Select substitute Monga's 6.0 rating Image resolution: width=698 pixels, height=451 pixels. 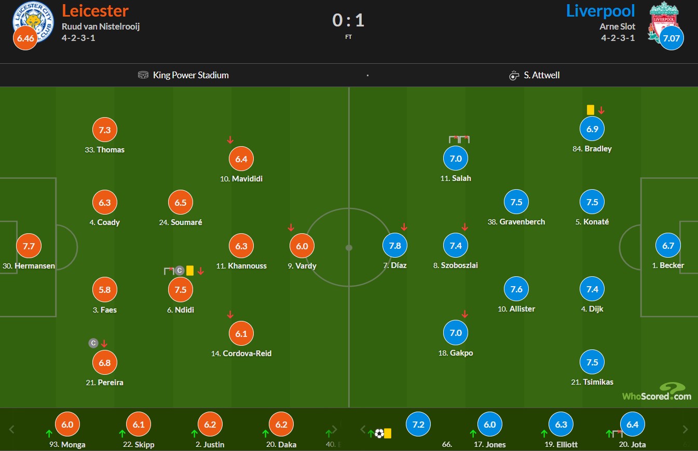[67, 424]
